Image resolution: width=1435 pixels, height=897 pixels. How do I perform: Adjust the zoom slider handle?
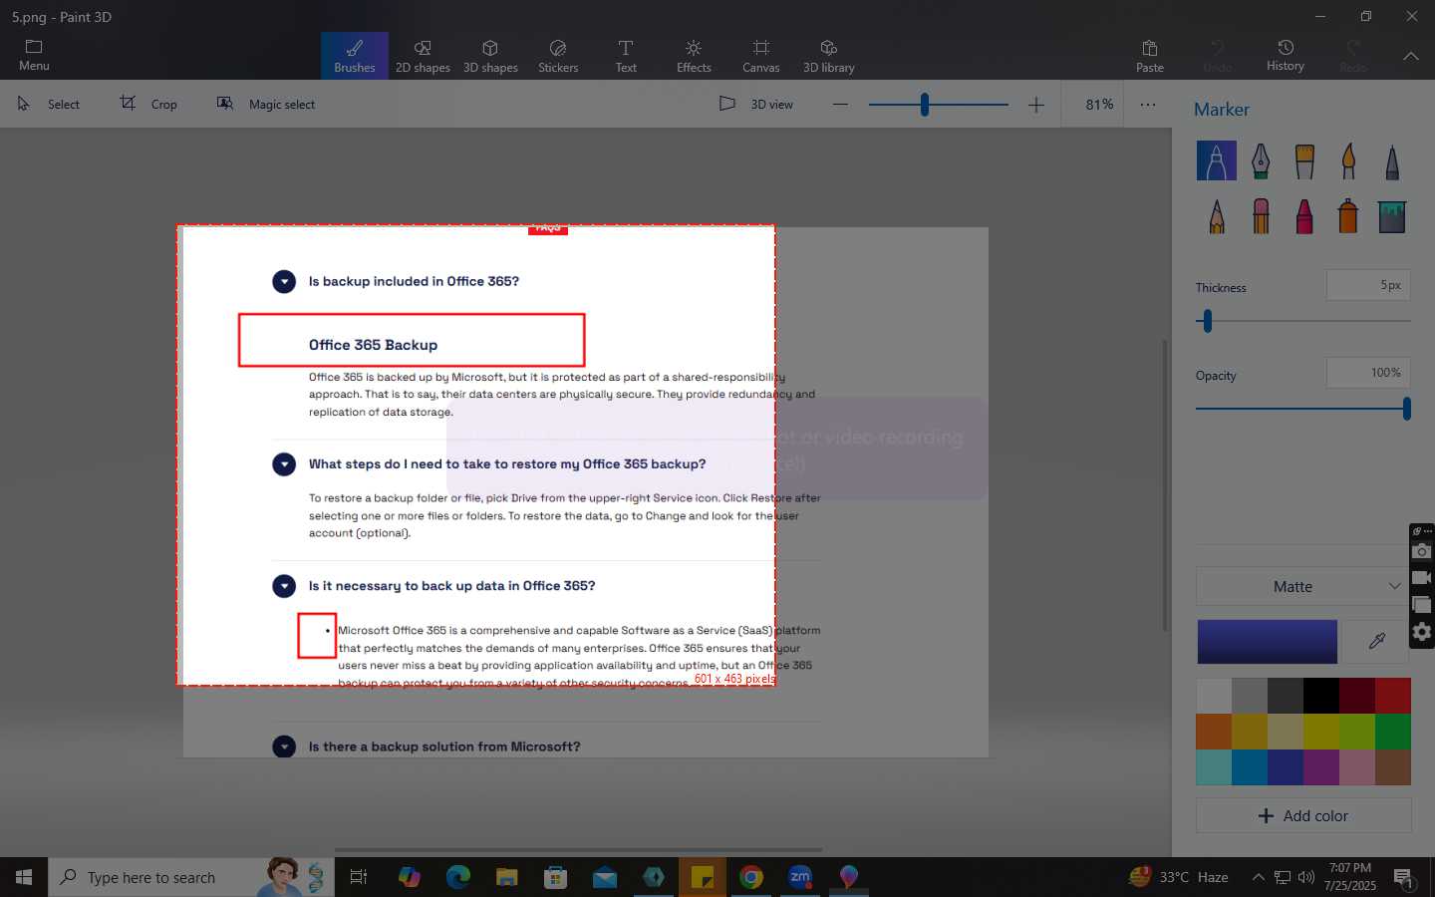coord(925,104)
